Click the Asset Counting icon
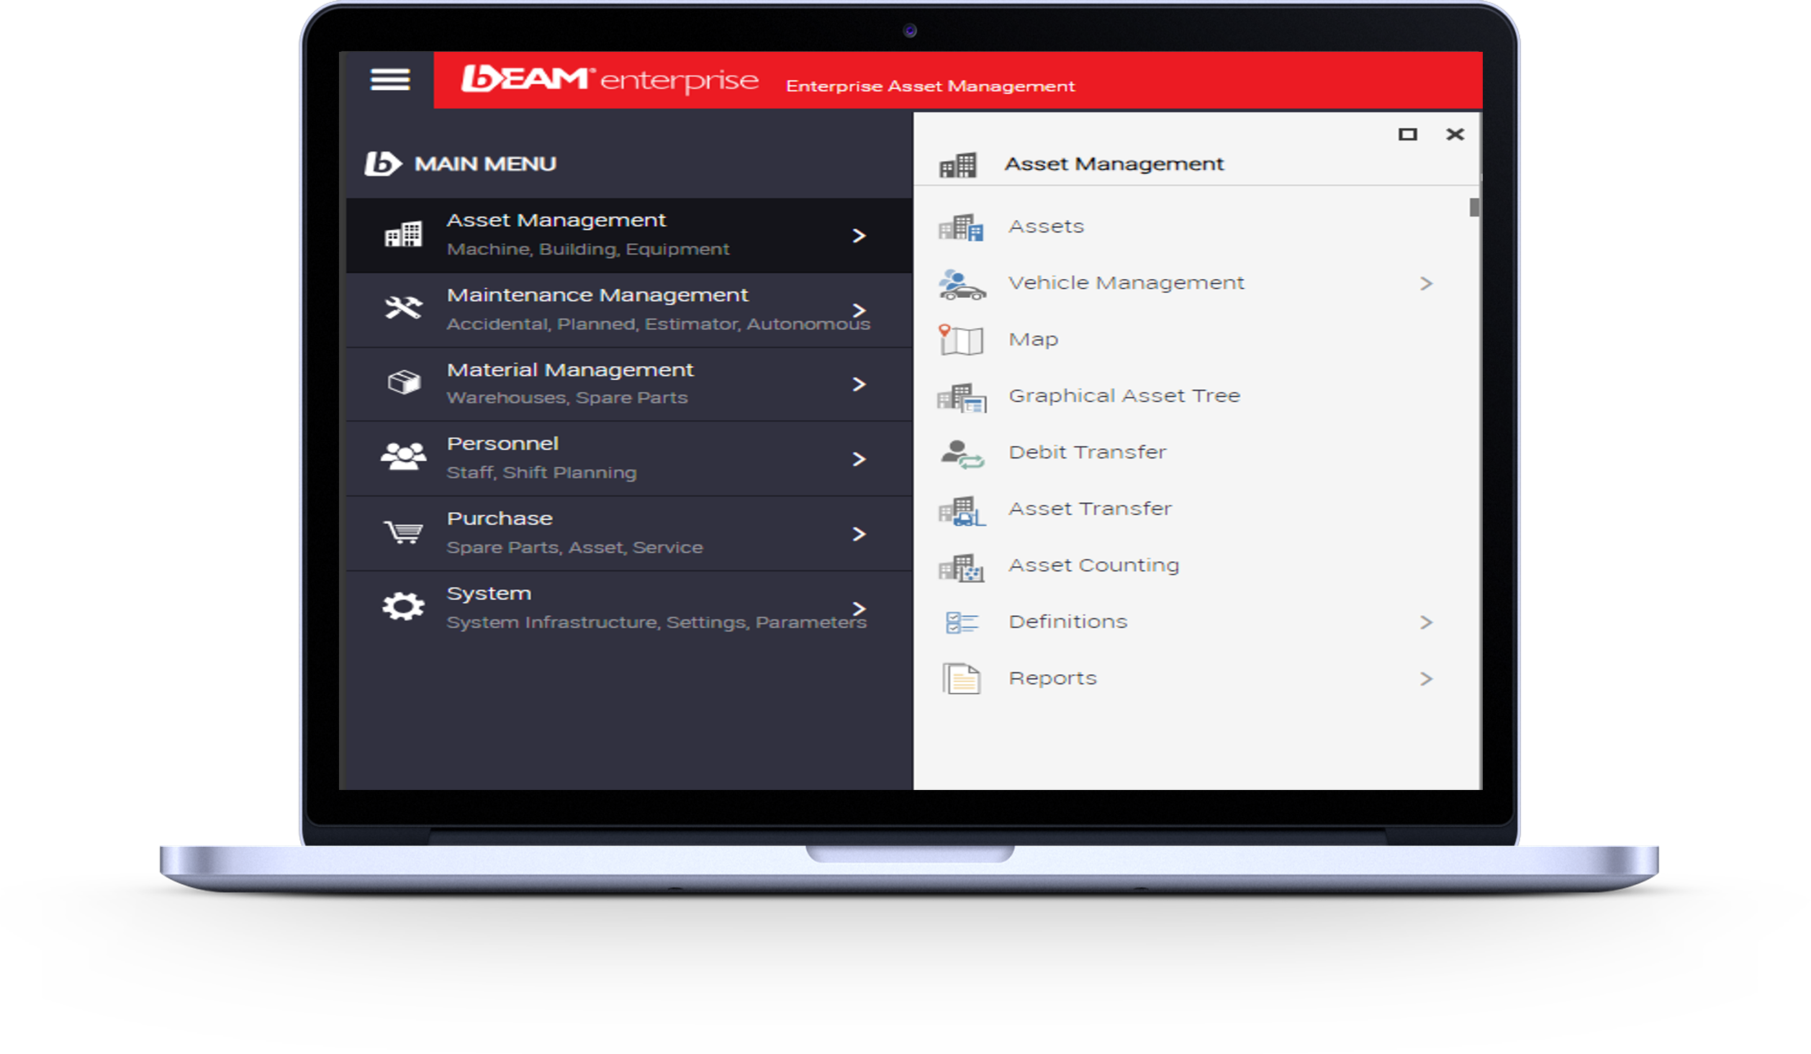The width and height of the screenshot is (1811, 1054). [x=961, y=568]
